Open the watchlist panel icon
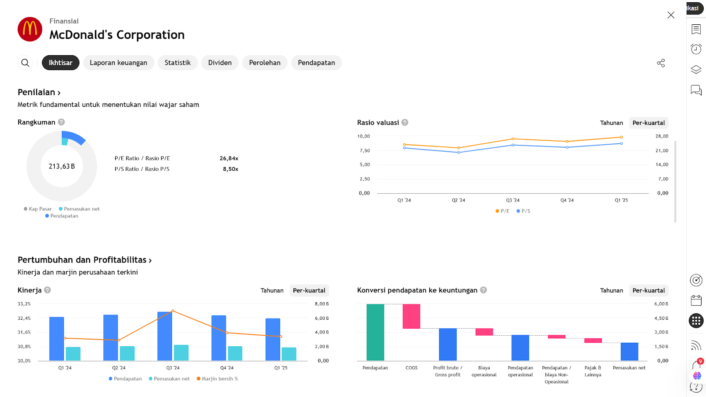Viewport: 706px width, 397px height. coord(696,29)
